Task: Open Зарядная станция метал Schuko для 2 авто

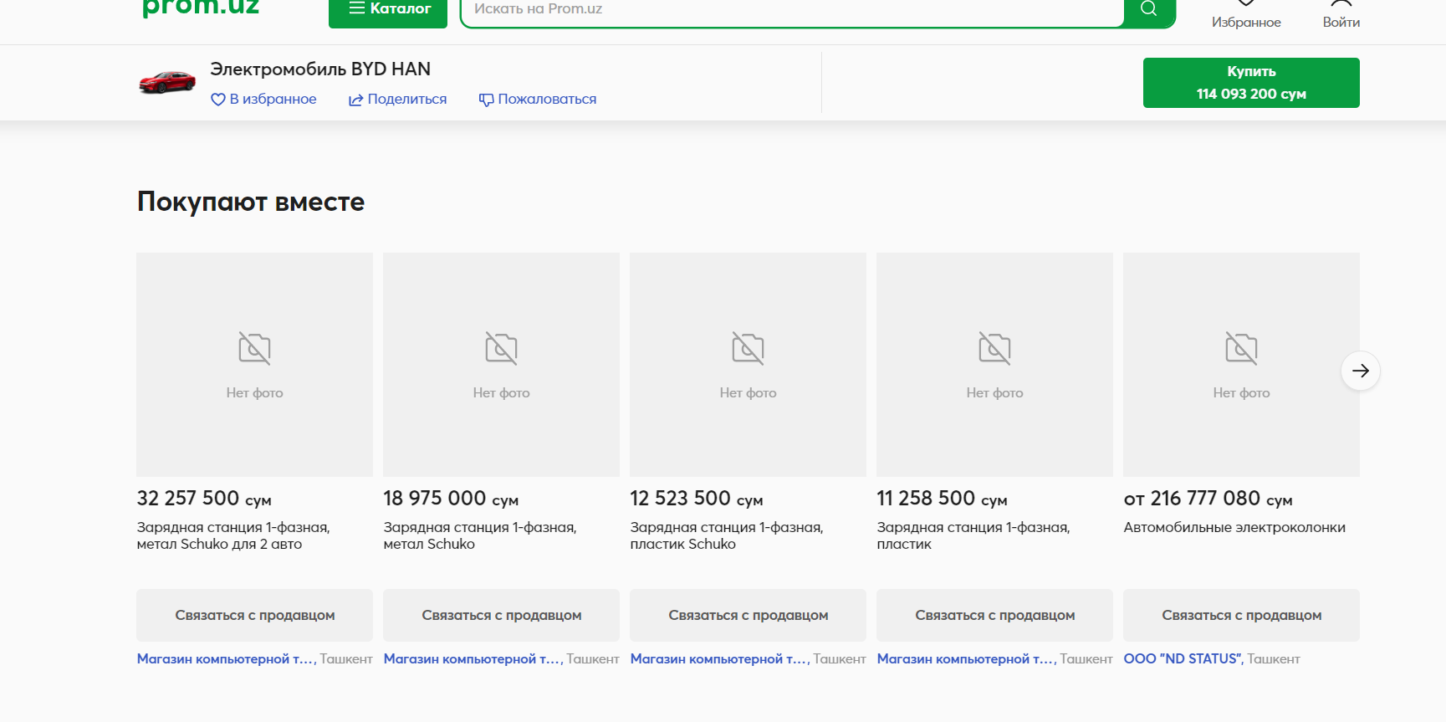Action: (233, 535)
